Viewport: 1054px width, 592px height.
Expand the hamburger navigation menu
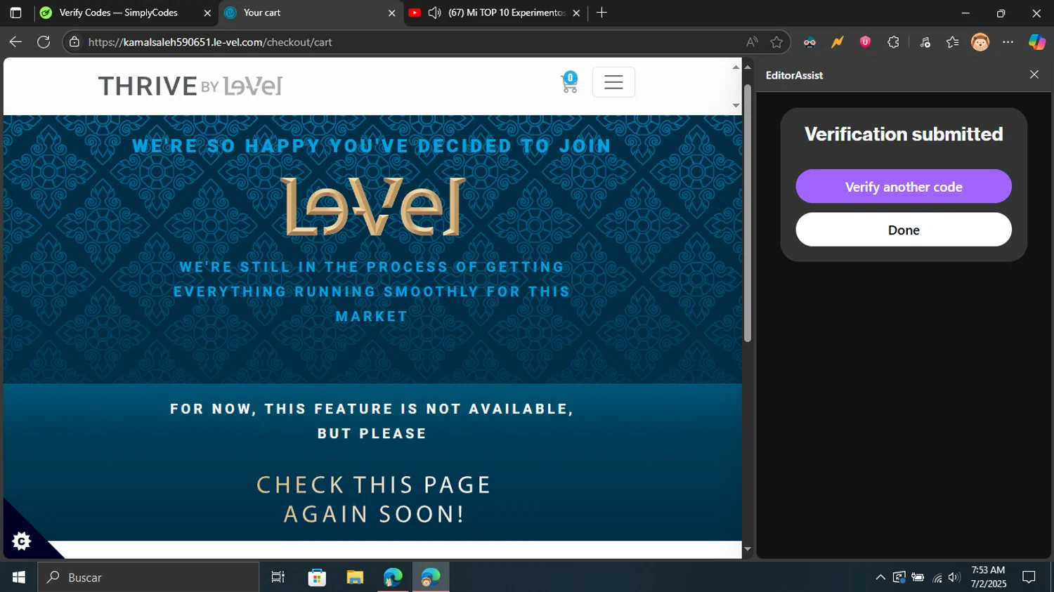pos(613,82)
